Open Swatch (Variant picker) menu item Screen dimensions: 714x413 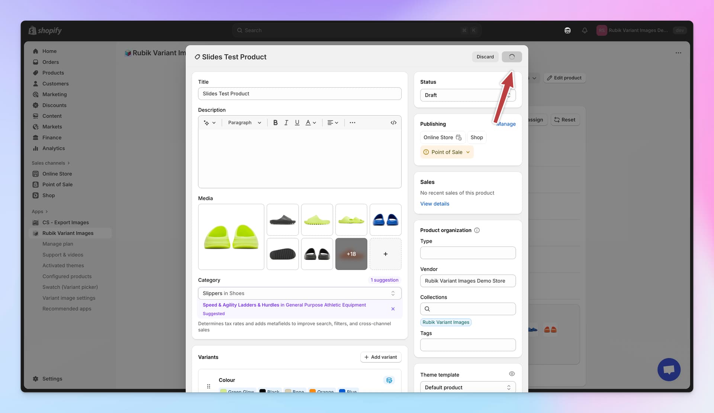coord(70,287)
